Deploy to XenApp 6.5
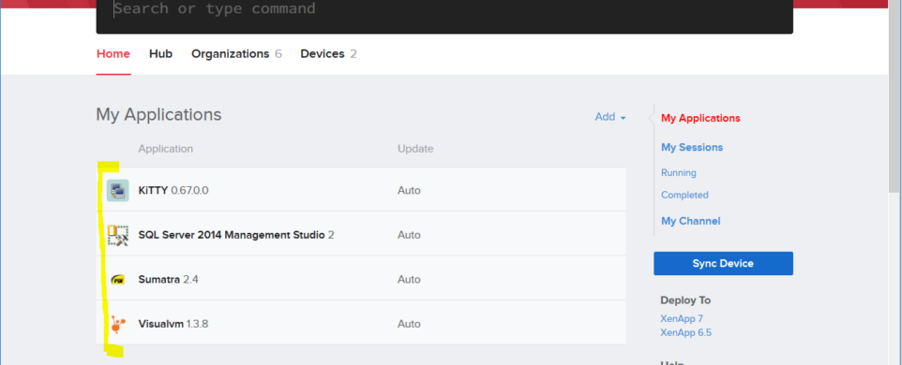 point(685,333)
